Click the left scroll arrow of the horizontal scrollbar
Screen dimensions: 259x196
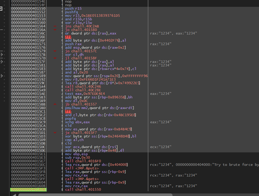(14, 195)
